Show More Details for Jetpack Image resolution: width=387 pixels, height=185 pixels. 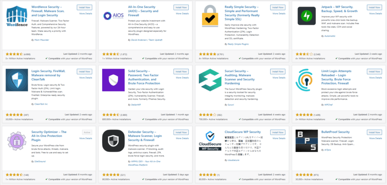(376, 14)
